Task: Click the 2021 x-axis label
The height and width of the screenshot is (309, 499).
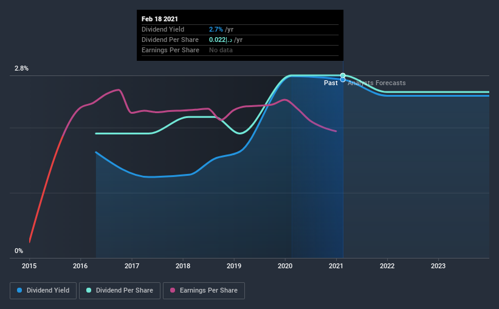Action: (x=336, y=266)
